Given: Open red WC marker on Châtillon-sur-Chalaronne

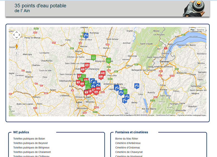Looking at the screenshot, I should [83, 70].
